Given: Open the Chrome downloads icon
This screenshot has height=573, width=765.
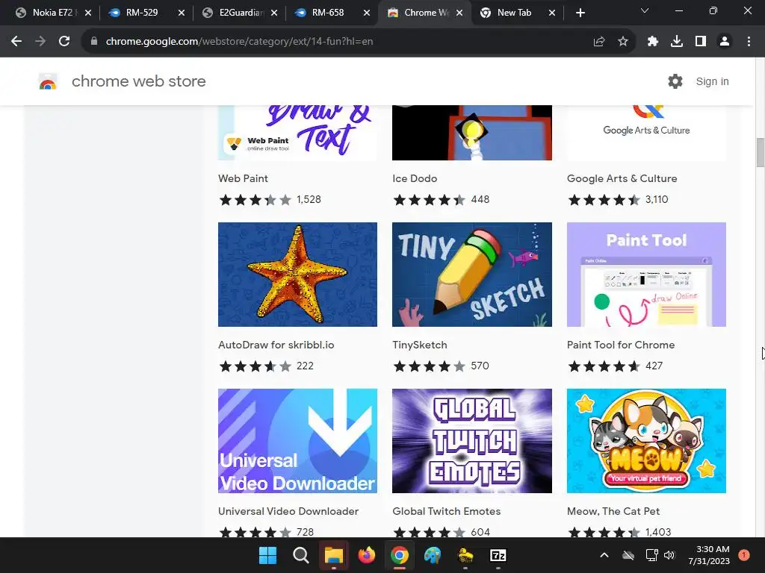Looking at the screenshot, I should (677, 42).
